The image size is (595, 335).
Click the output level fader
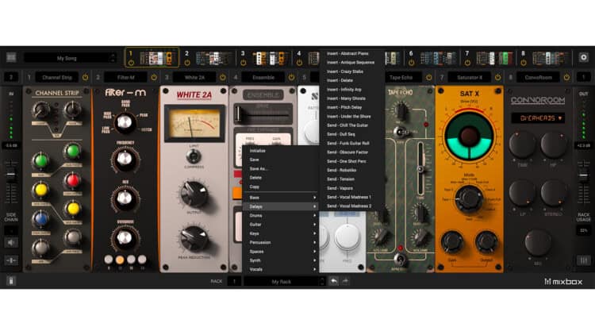[x=583, y=175]
